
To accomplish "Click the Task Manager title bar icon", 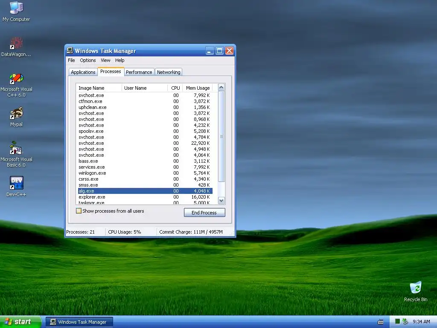I will click(70, 51).
